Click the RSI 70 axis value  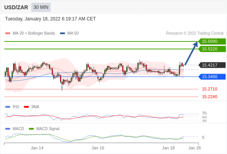204,113
